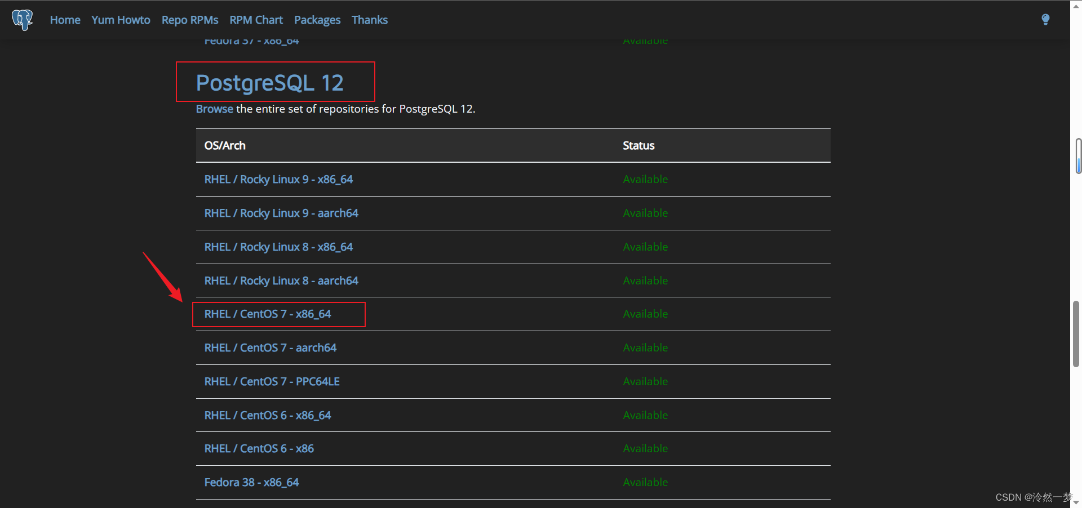Image resolution: width=1082 pixels, height=508 pixels.
Task: Click the Status column header
Action: click(638, 145)
